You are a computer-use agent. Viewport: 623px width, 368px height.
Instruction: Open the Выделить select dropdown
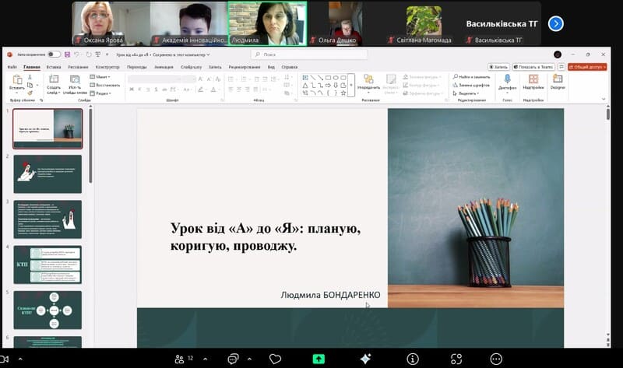466,93
